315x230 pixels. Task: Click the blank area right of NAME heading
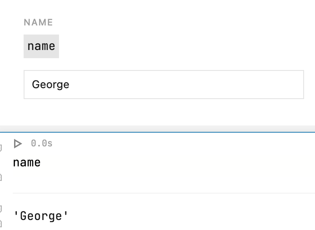coord(182,22)
